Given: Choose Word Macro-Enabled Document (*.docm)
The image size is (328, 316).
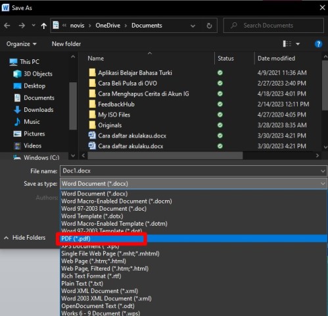Looking at the screenshot, I should click(194, 201).
